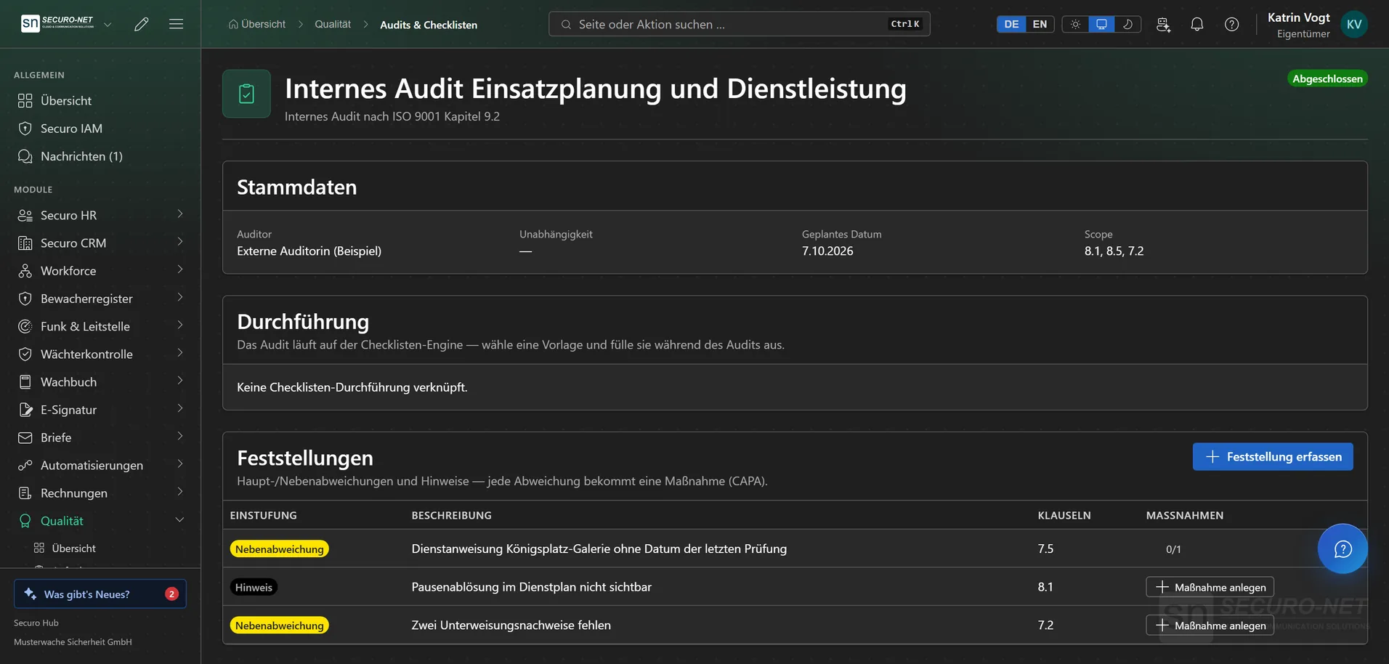Click Maßnahme anlegen for Pausenablösung row
This screenshot has width=1389, height=664.
pos(1210,587)
